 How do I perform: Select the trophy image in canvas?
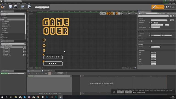tap(44, 51)
